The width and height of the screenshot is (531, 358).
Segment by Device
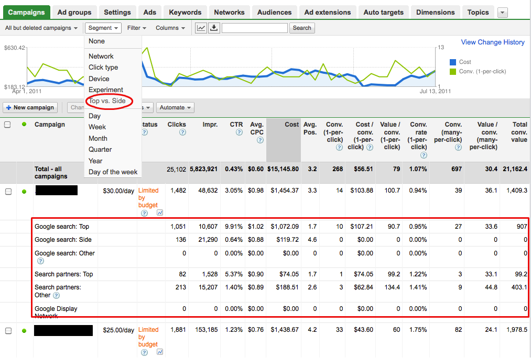tap(99, 79)
